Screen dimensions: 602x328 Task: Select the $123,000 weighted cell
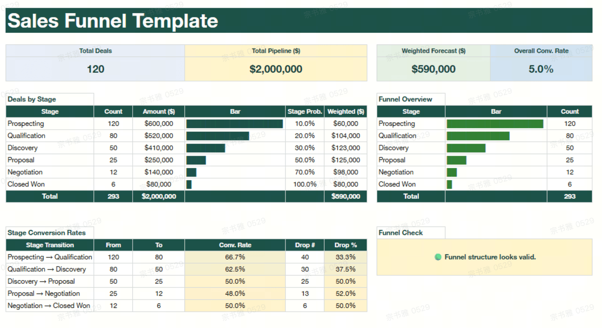[346, 148]
